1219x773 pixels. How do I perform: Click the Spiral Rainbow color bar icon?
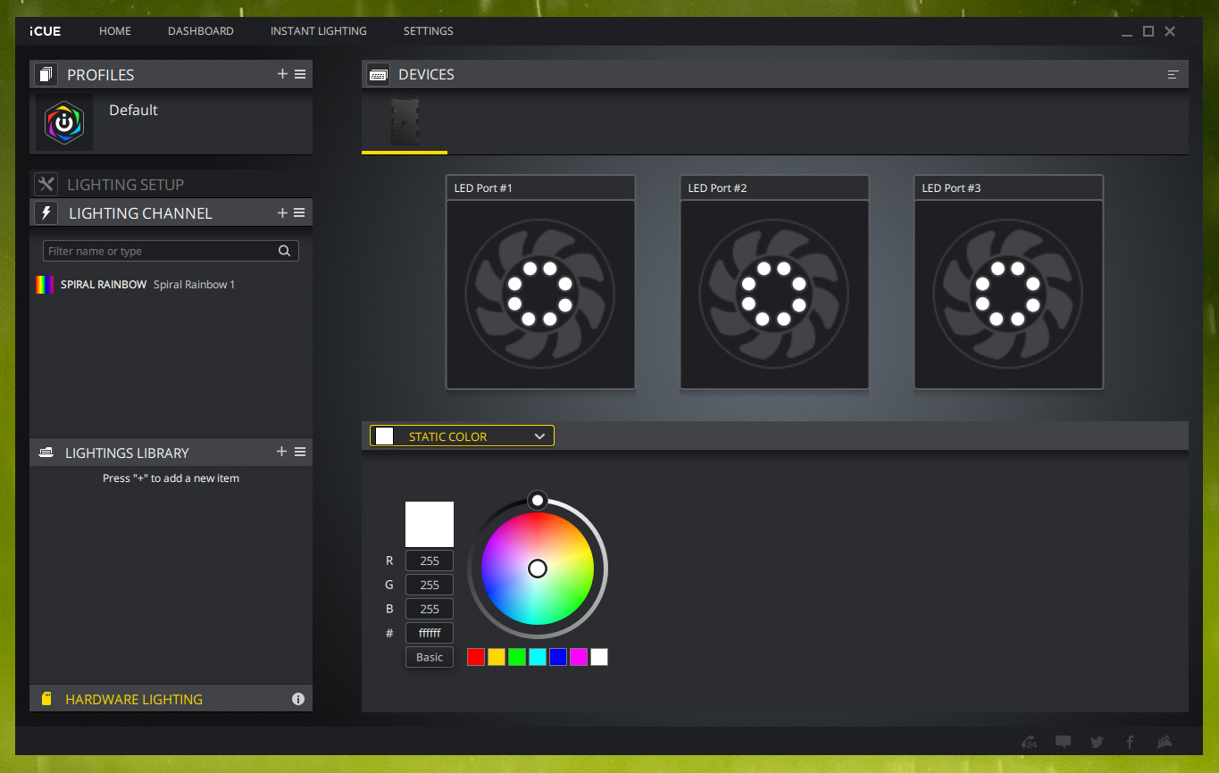pyautogui.click(x=44, y=285)
